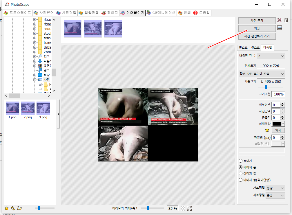The image size is (292, 215).
Task: Click the fit-to-window icon beside the checkerboard icon
Action: pos(189,208)
